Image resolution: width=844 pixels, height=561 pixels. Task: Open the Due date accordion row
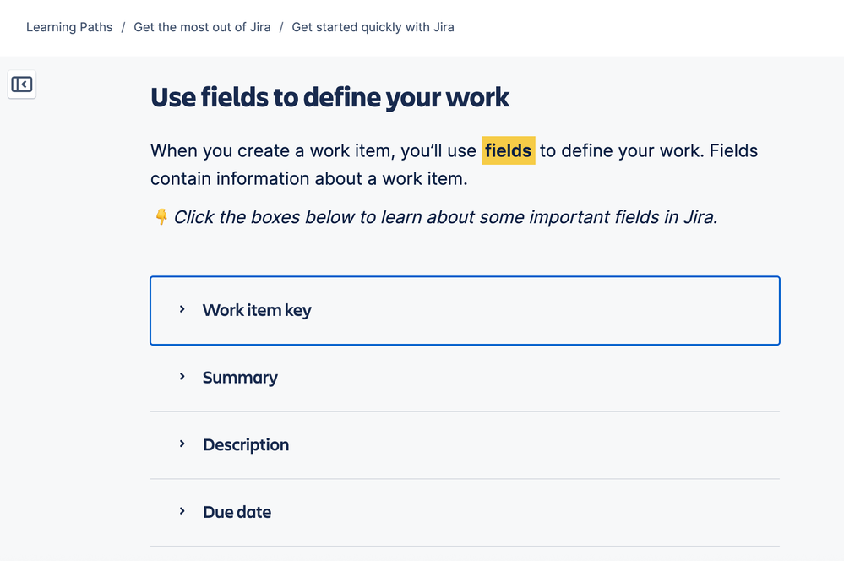tap(237, 512)
